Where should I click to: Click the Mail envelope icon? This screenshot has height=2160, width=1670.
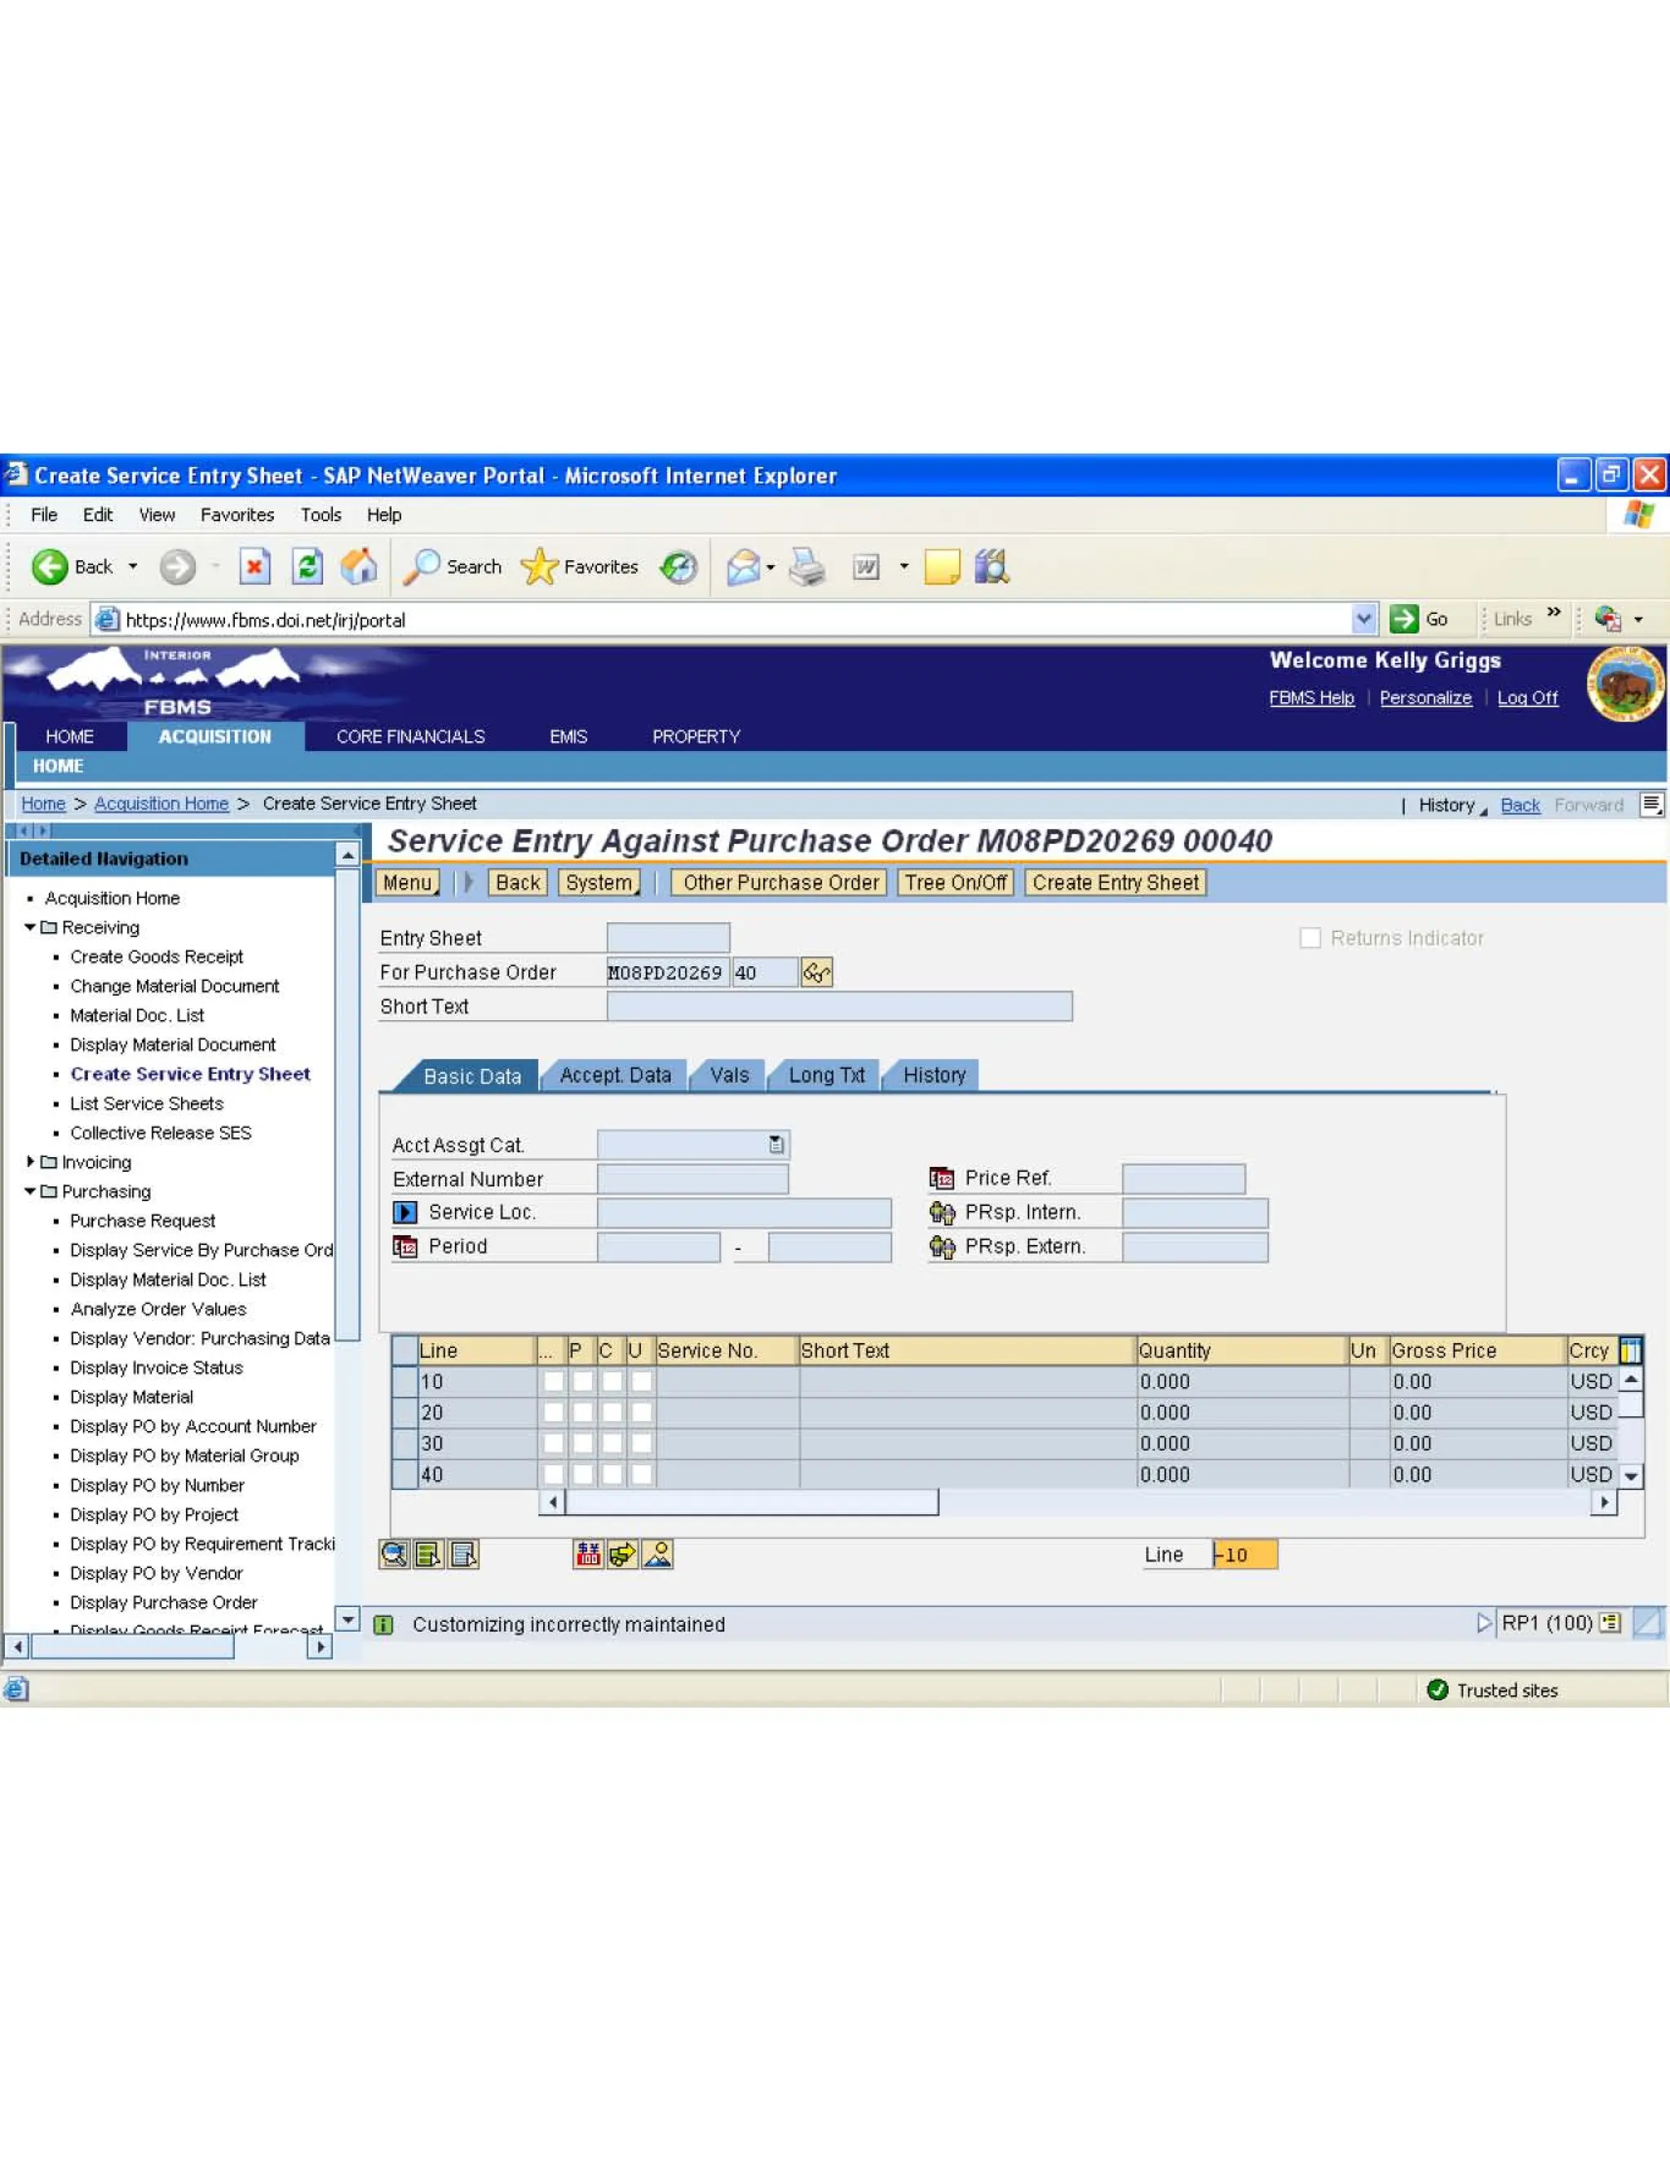click(743, 568)
